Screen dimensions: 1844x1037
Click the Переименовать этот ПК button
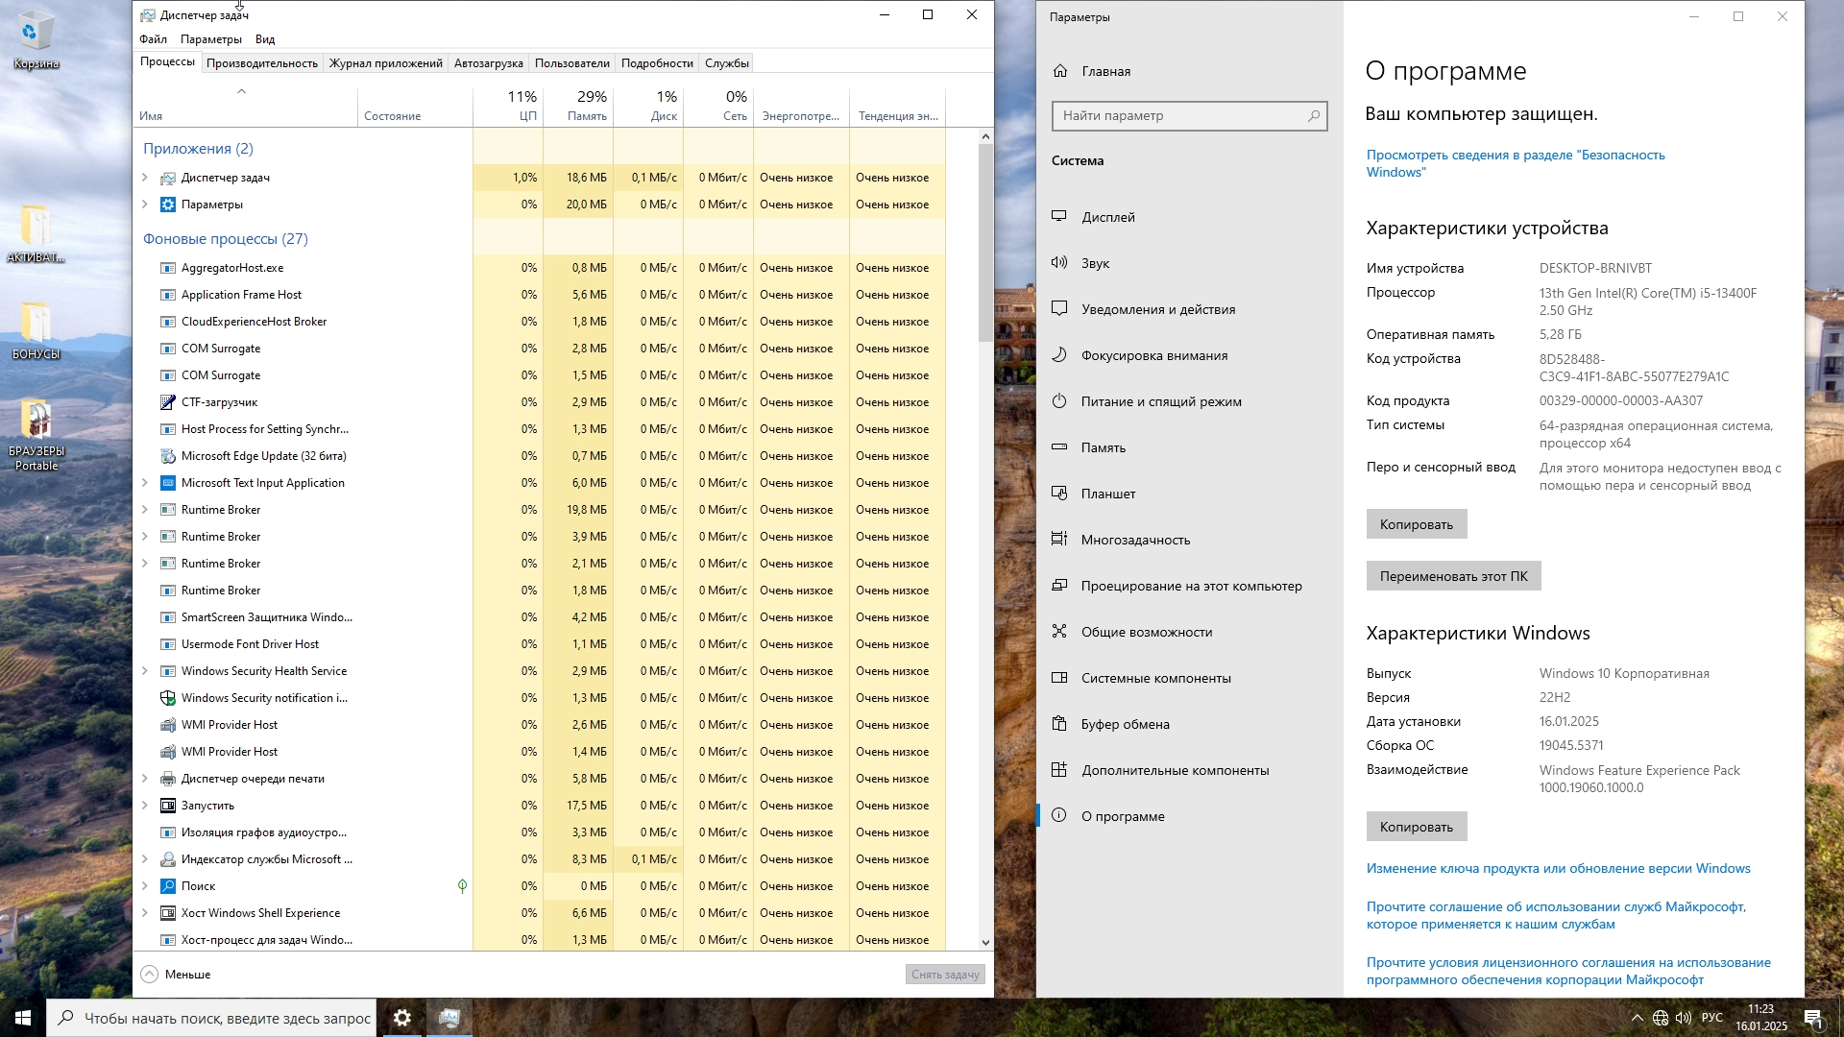(x=1453, y=576)
